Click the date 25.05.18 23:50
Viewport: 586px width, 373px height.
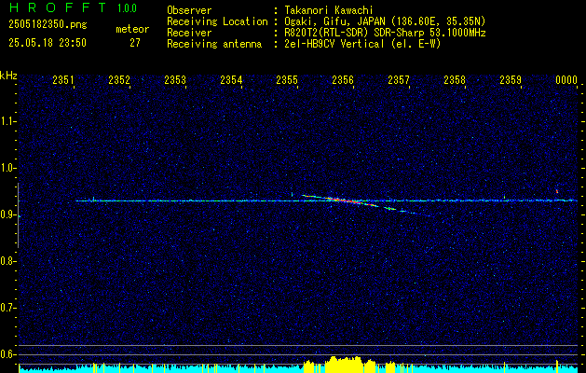(48, 43)
